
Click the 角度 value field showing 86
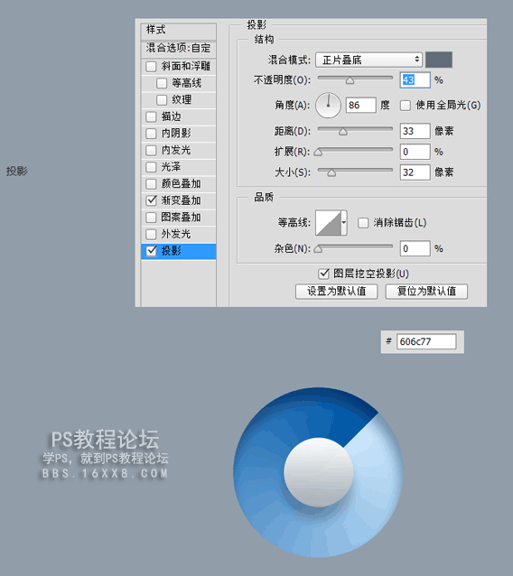(361, 106)
